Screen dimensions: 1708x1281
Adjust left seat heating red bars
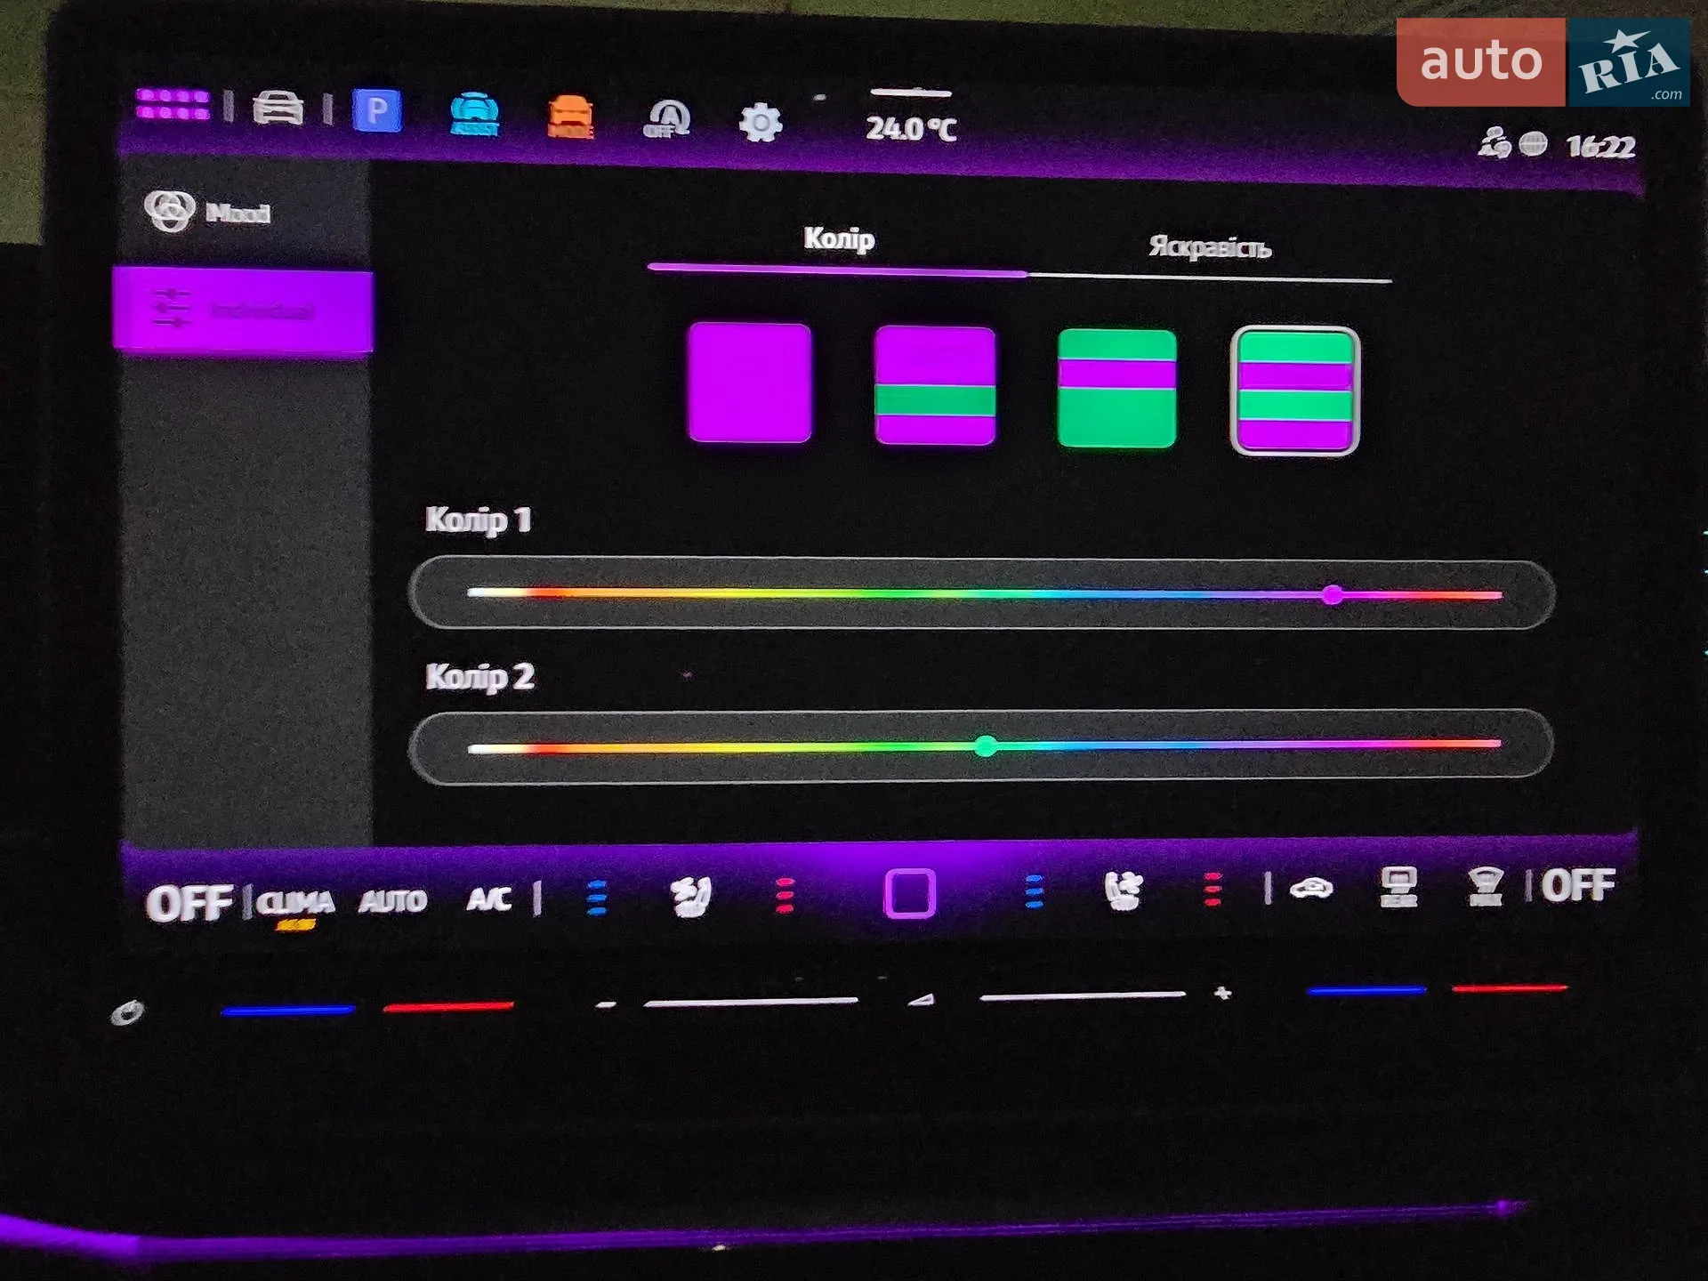(x=785, y=895)
